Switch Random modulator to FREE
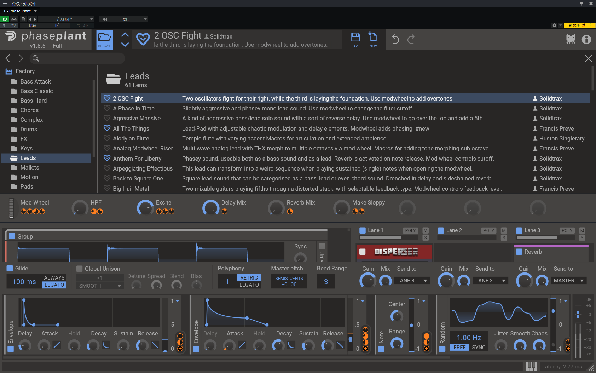 click(459, 348)
